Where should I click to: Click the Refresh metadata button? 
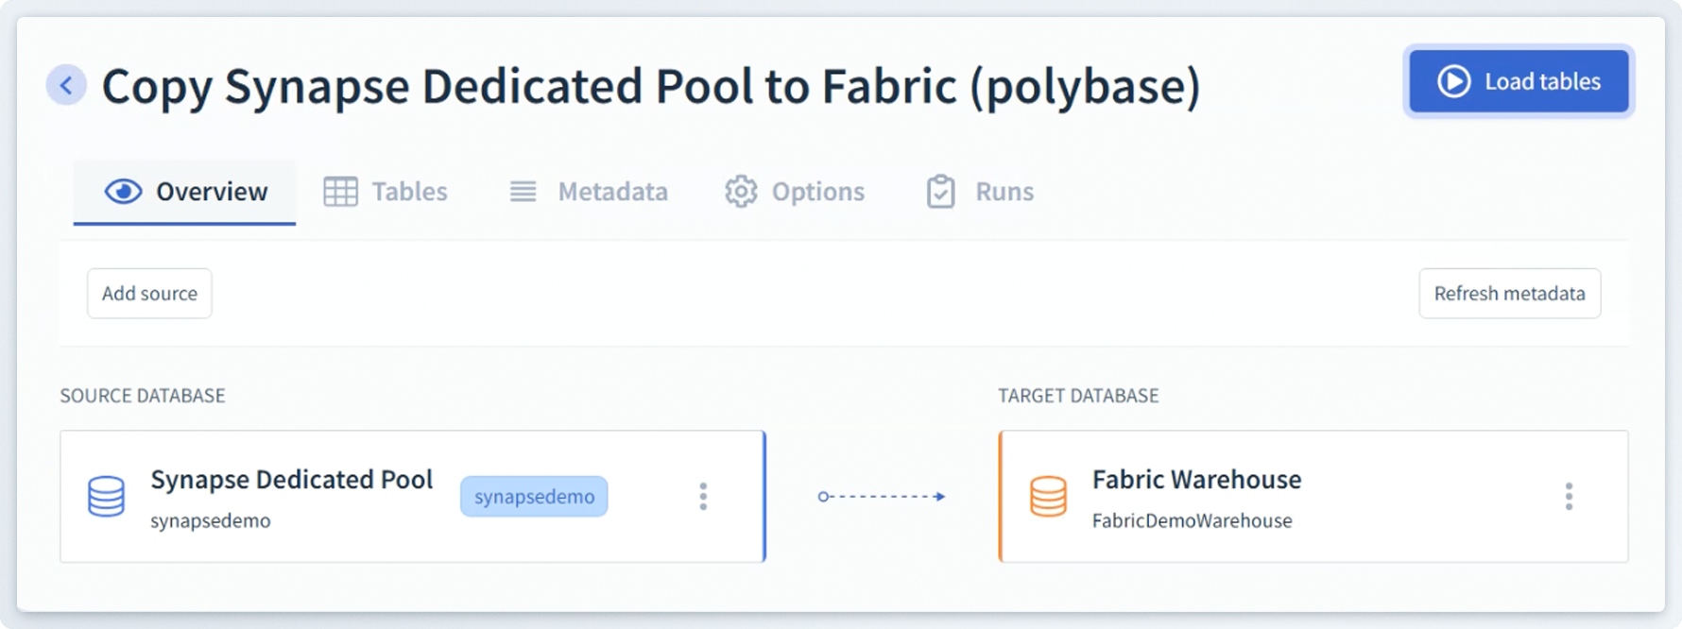(1509, 294)
